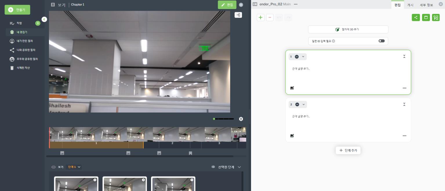Add image to step 2
Viewport: 445px width, 191px height.
[292, 136]
